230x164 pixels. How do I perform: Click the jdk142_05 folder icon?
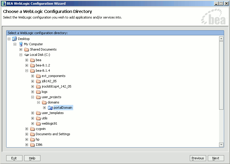38,81
